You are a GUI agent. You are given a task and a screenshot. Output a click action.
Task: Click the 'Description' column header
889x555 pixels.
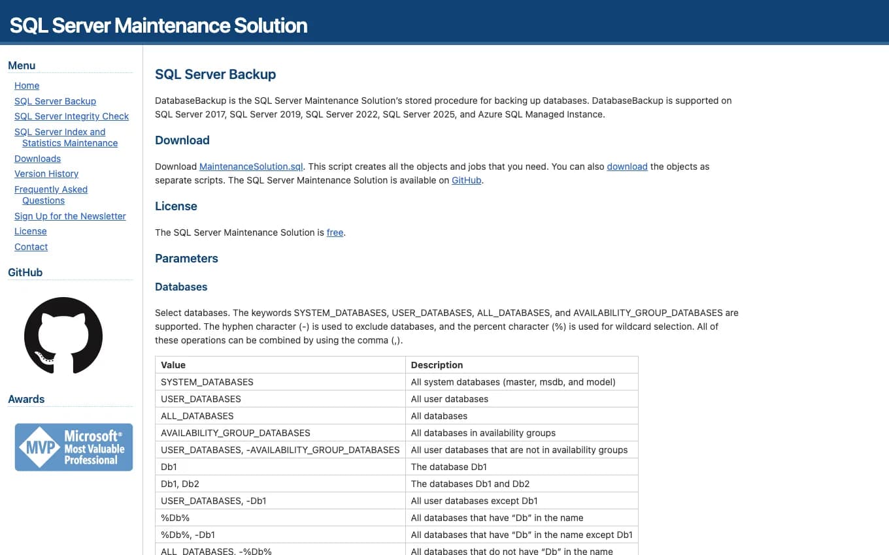522,365
